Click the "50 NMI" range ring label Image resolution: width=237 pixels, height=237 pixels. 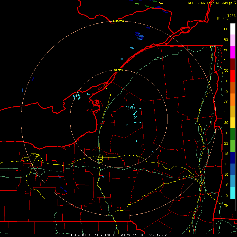coord(118,70)
